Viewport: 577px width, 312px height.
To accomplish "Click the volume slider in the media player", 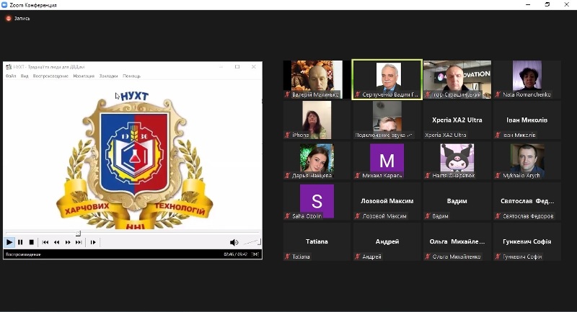I will tap(252, 242).
